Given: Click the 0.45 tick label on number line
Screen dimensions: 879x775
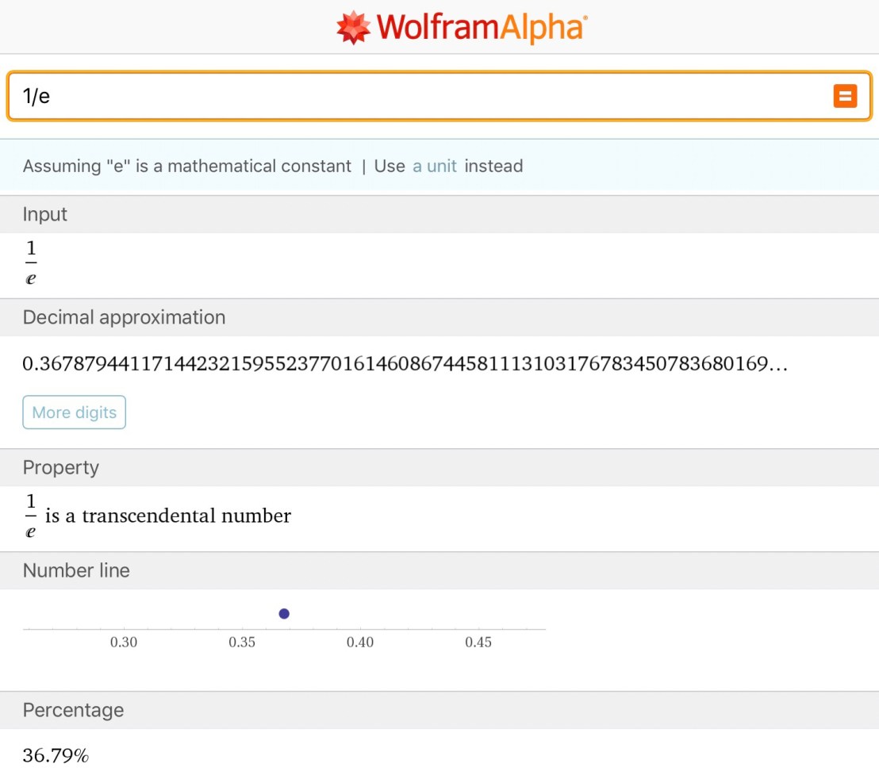Looking at the screenshot, I should (478, 643).
